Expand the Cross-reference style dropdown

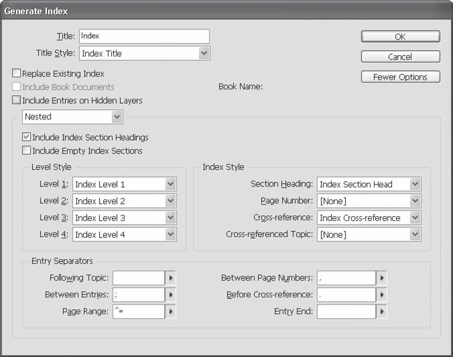point(415,217)
